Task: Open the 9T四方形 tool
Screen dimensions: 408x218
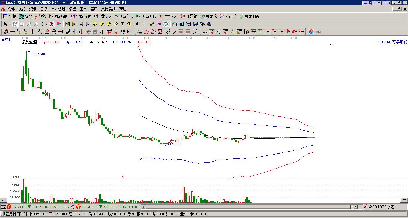Action: [146, 16]
